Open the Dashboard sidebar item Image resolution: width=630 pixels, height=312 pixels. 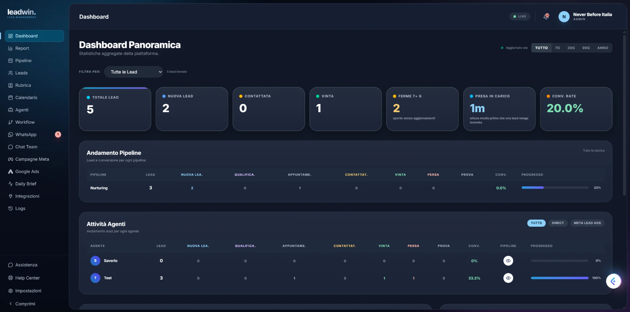click(x=34, y=36)
